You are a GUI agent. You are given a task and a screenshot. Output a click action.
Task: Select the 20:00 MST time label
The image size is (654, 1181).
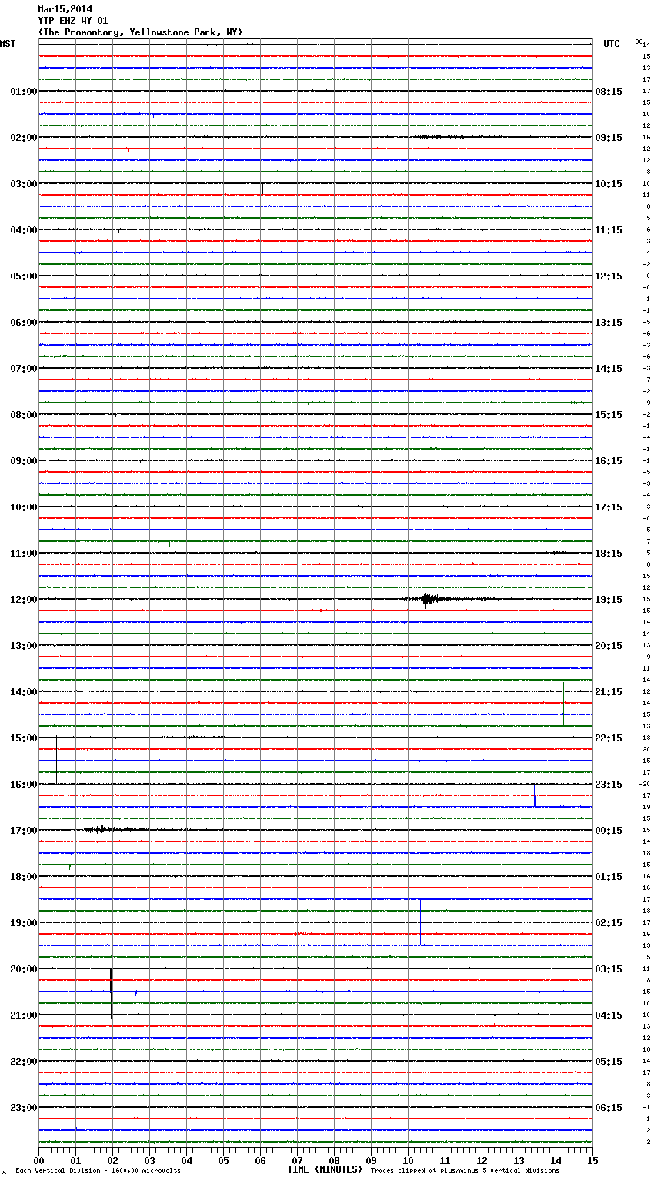(x=23, y=969)
